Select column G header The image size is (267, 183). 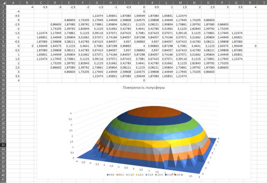point(97,2)
